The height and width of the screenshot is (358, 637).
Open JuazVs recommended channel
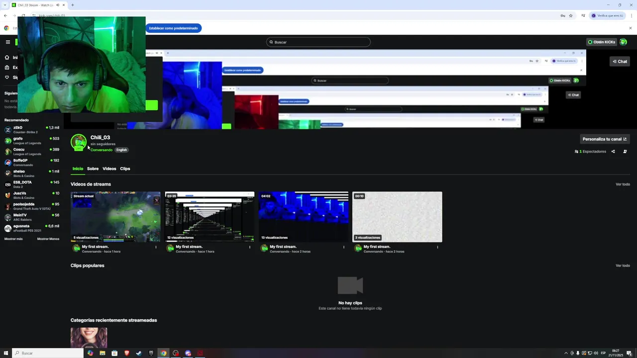32,195
